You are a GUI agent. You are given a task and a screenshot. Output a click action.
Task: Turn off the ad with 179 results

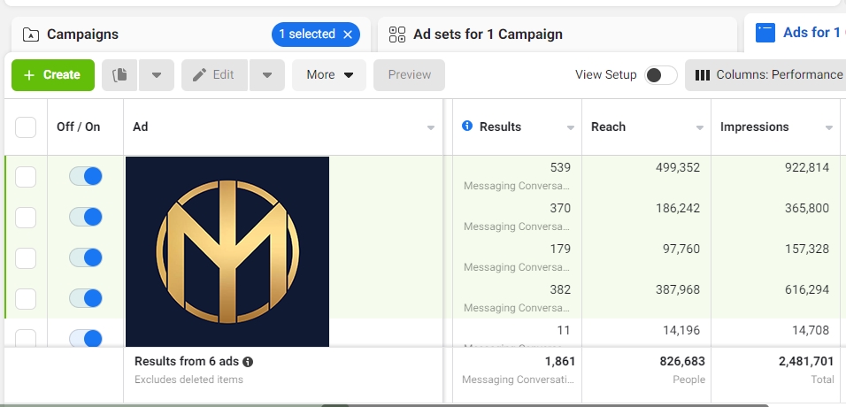pos(85,257)
